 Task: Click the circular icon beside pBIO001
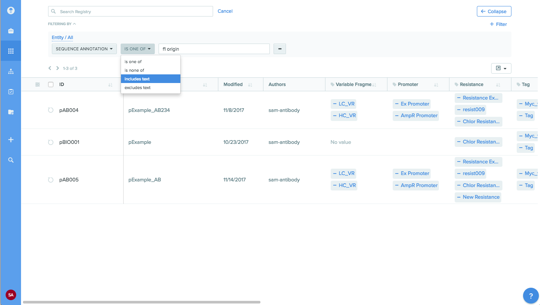pos(51,142)
